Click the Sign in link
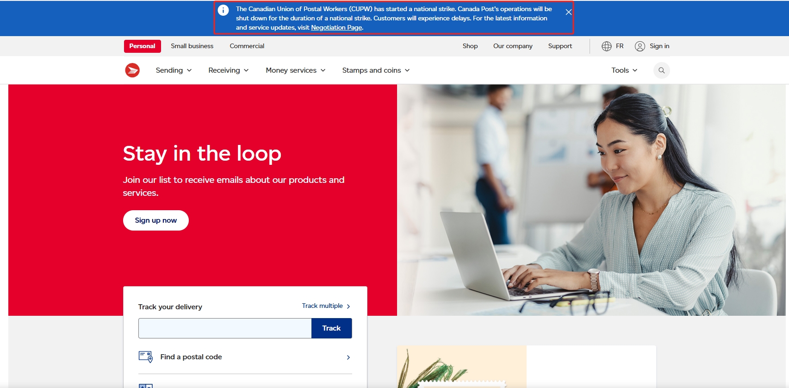Viewport: 789px width, 388px height. [x=659, y=46]
